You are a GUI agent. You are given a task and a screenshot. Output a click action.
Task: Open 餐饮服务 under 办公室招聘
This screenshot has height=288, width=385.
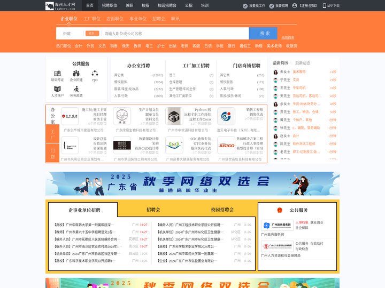(x=120, y=82)
